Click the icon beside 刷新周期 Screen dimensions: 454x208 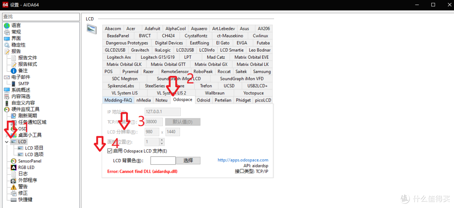point(13,116)
